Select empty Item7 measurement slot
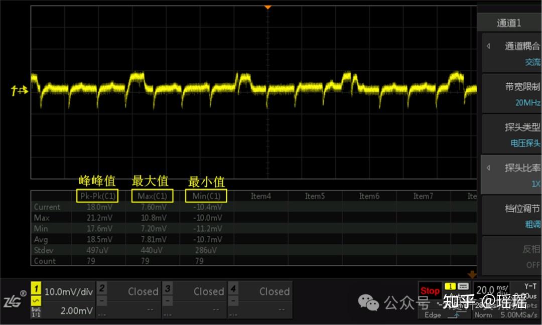Viewport: 542px width, 325px height. click(x=423, y=196)
